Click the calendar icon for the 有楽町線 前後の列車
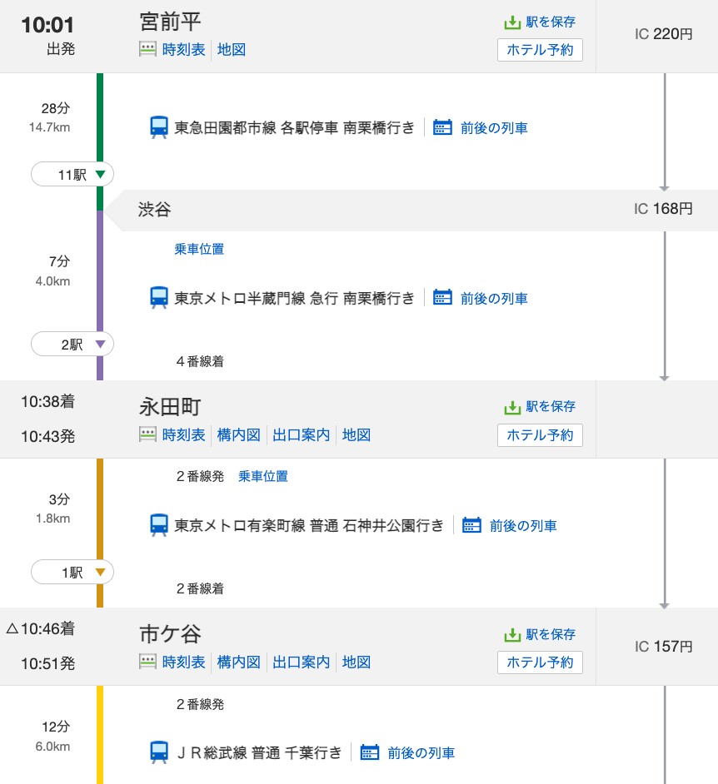Screen dimensions: 718x784 tap(471, 525)
